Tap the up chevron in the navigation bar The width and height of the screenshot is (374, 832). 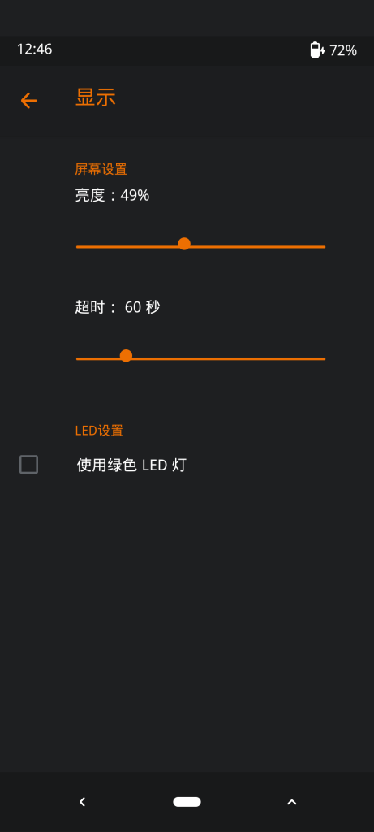[291, 802]
